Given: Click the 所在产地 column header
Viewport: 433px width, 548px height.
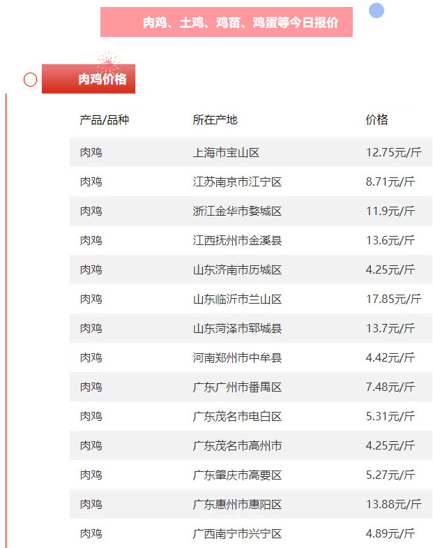Looking at the screenshot, I should 215,120.
